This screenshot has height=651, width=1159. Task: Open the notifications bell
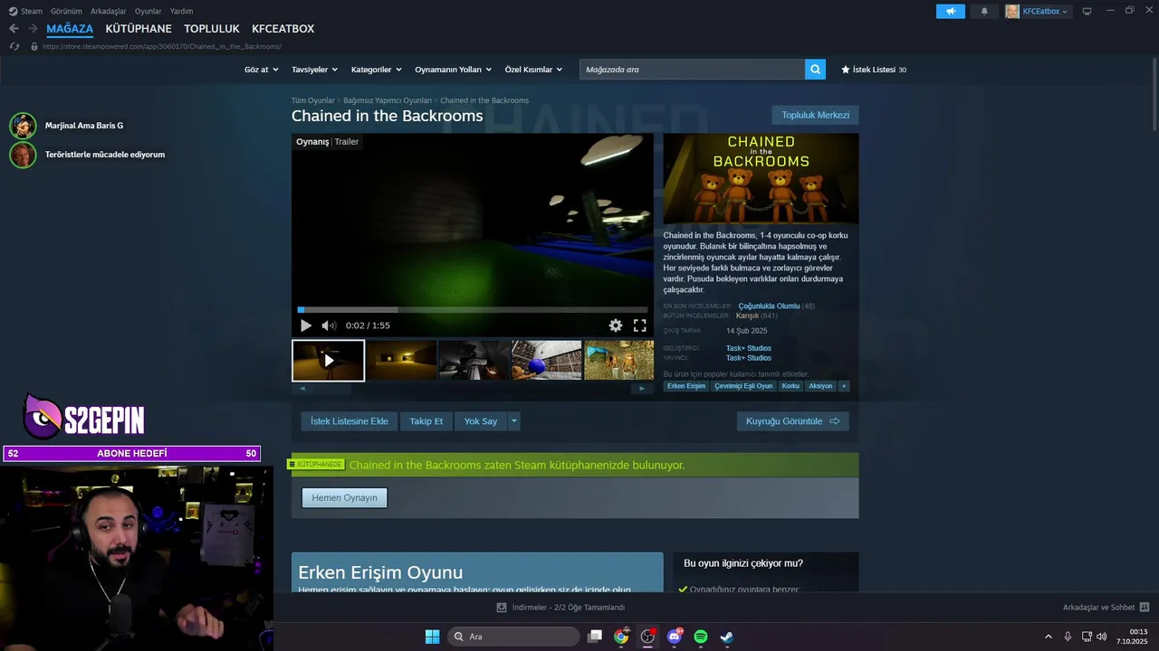pyautogui.click(x=984, y=11)
